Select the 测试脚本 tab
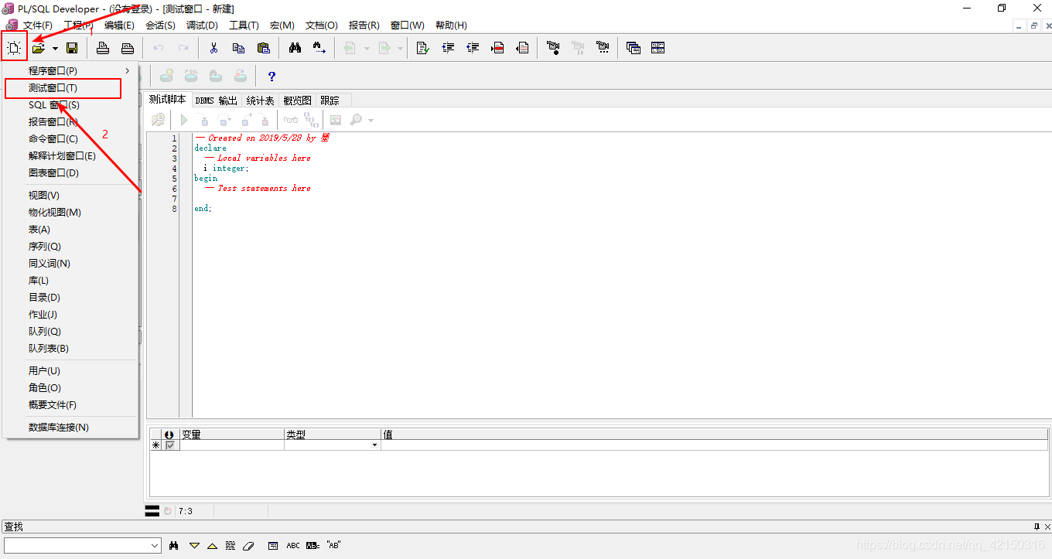1052x559 pixels. click(x=167, y=100)
